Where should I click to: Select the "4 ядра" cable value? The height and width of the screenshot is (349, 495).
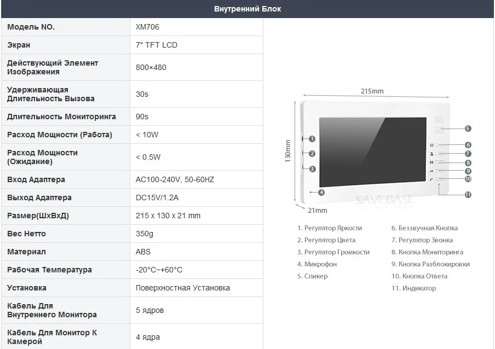148,337
